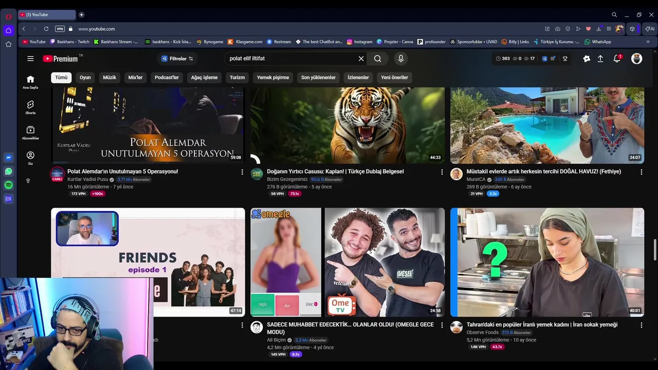Start voice search with microphone
Screen dimensions: 658x370
click(401, 59)
